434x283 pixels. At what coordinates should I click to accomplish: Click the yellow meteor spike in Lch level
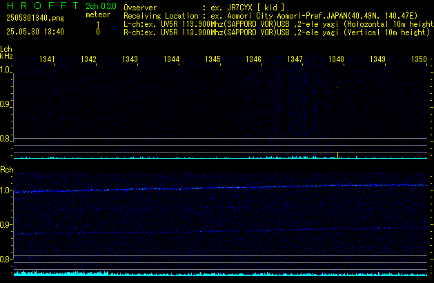click(x=337, y=155)
